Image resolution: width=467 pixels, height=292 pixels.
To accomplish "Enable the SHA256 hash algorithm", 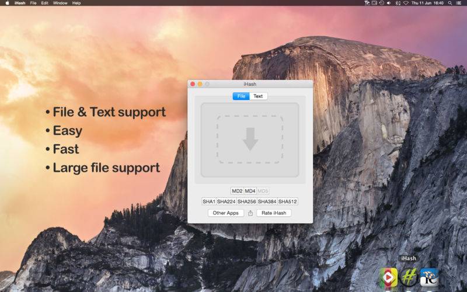I will tap(247, 201).
